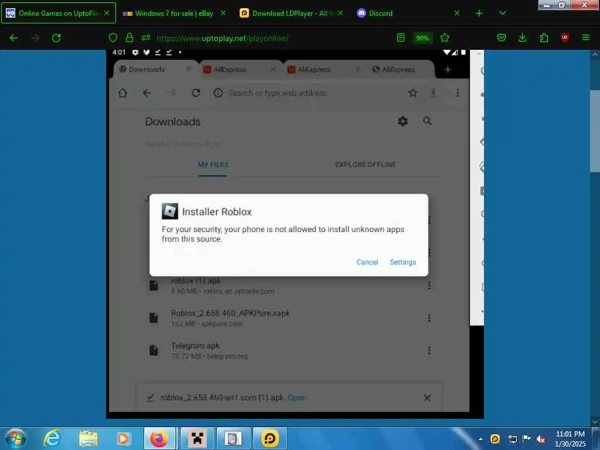Image resolution: width=600 pixels, height=450 pixels.
Task: Click Cancel in the Installer Roblox dialog
Action: tap(367, 262)
